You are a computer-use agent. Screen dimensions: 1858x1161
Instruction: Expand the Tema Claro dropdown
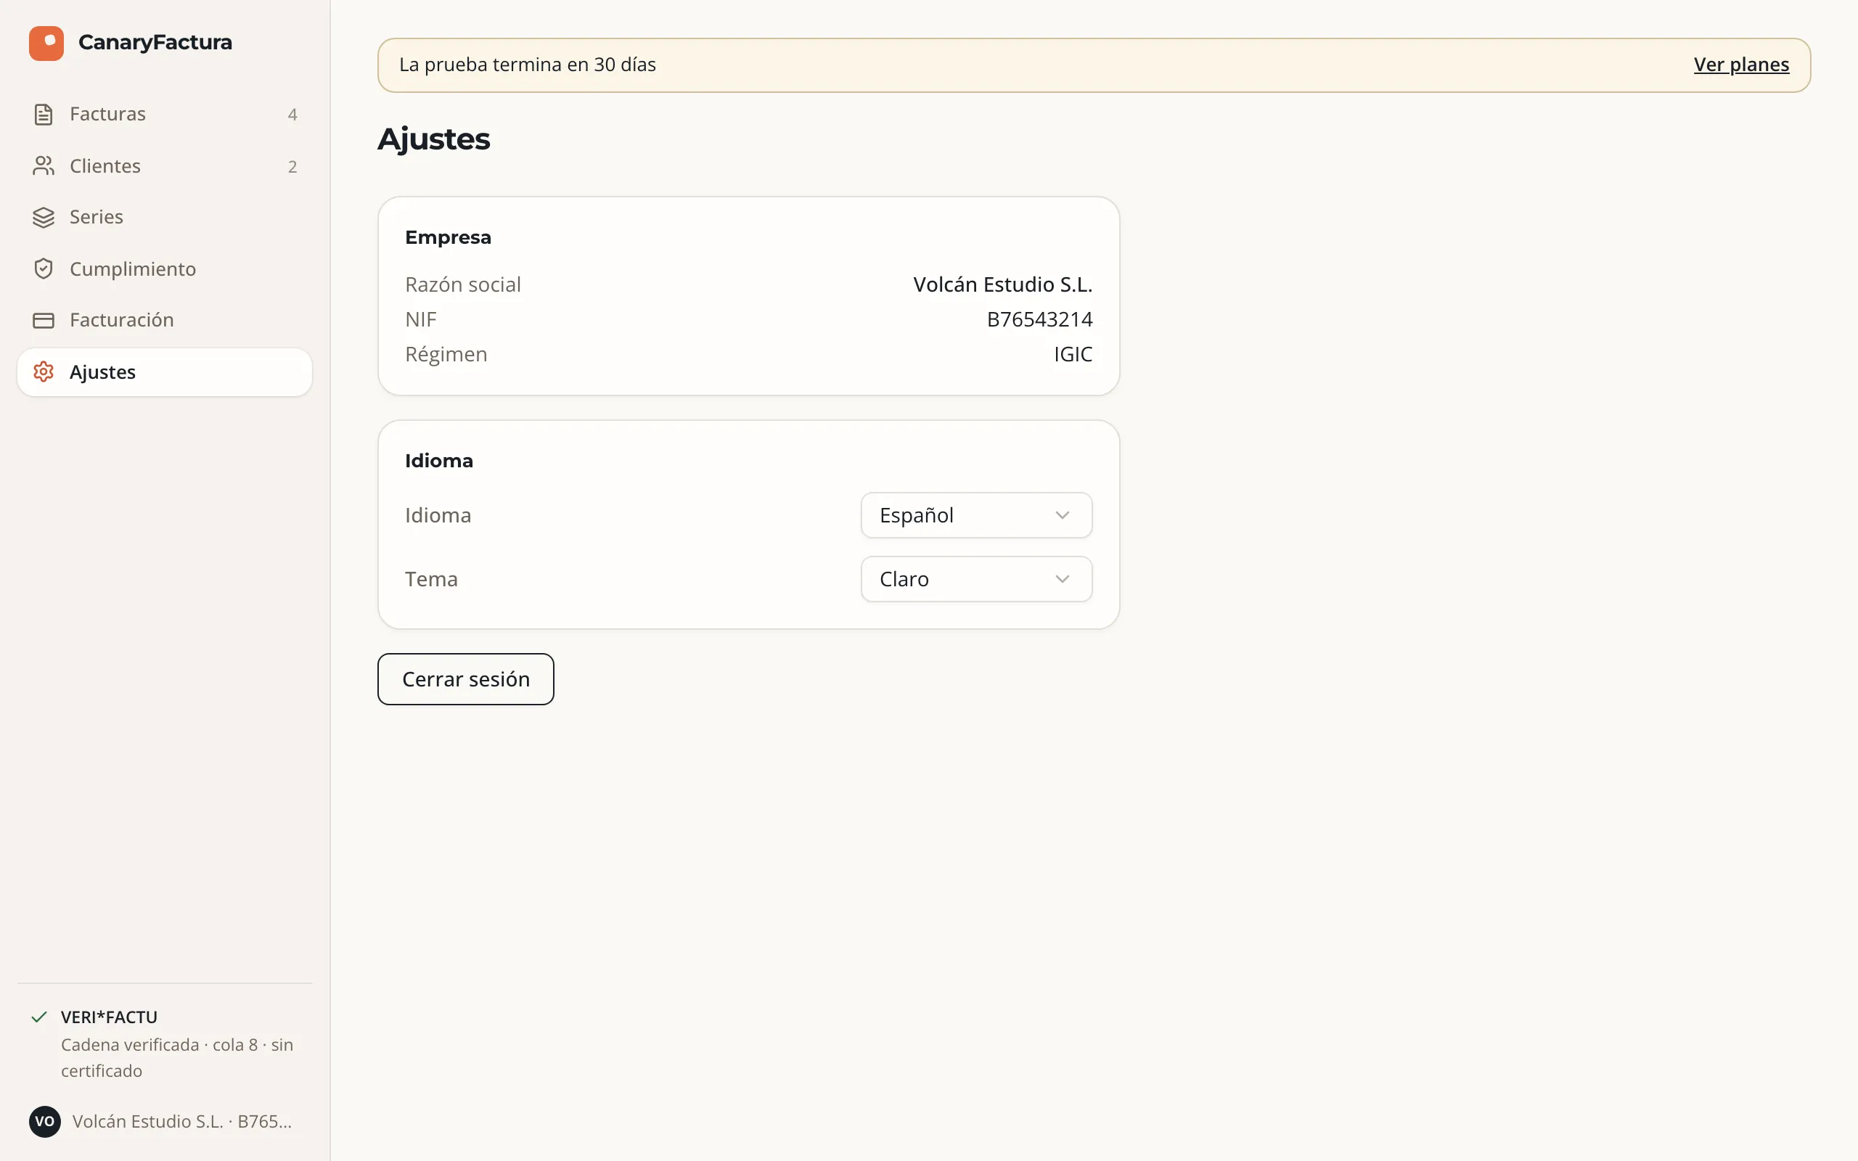coord(976,579)
